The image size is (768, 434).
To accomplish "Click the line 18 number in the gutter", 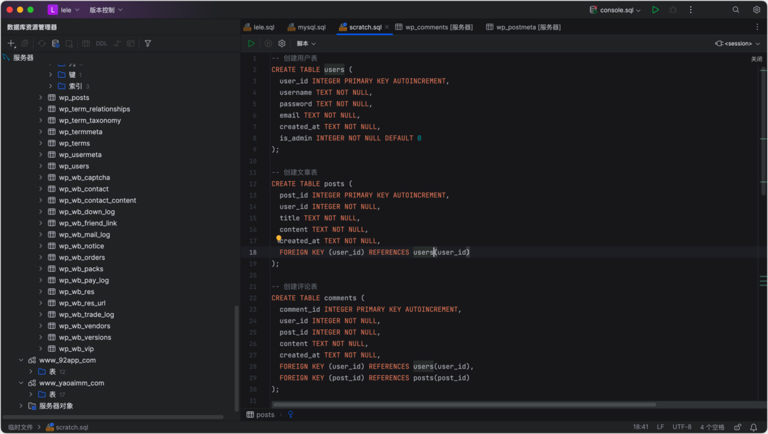I will coord(253,252).
